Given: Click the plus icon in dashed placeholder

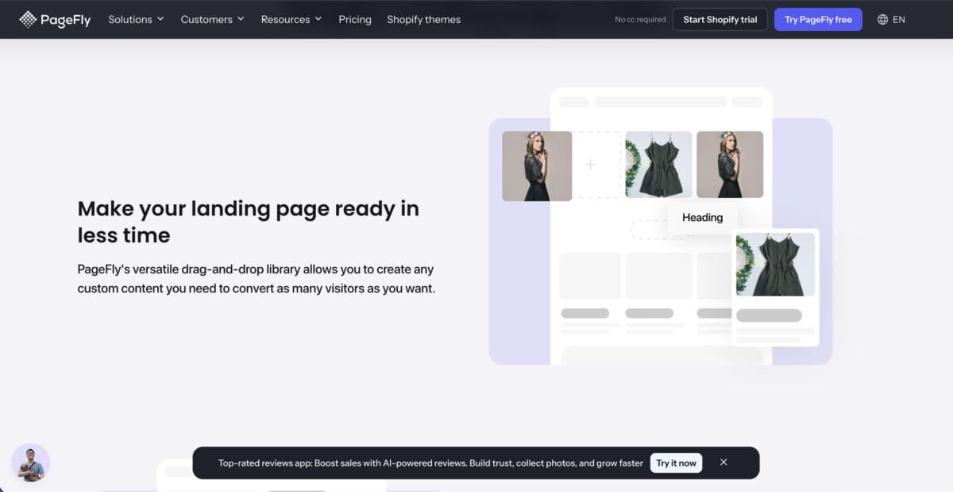Looking at the screenshot, I should (590, 165).
